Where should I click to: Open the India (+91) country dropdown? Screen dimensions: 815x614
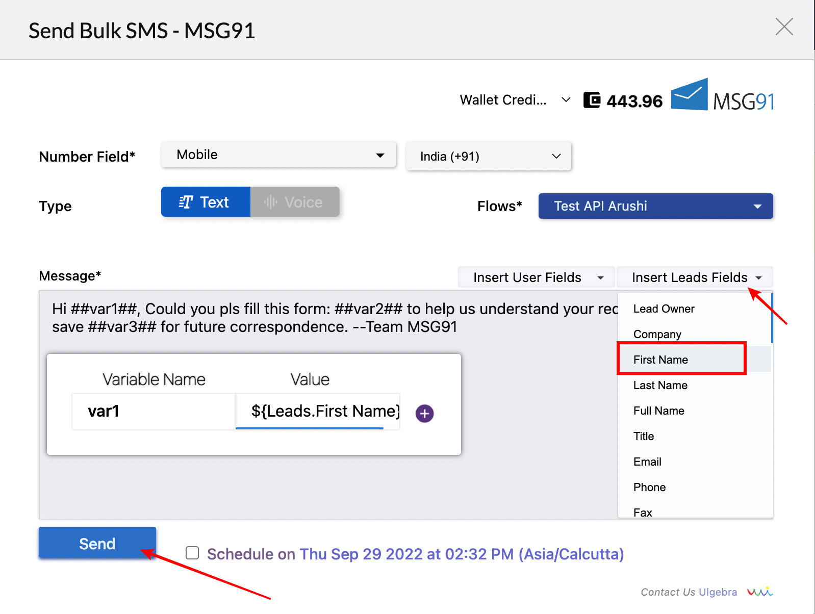[x=489, y=156]
